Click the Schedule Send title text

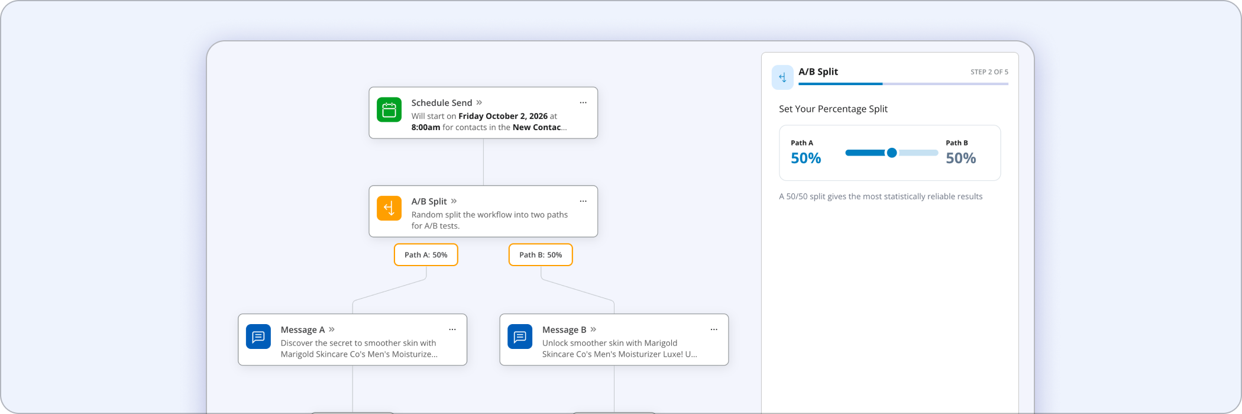442,103
